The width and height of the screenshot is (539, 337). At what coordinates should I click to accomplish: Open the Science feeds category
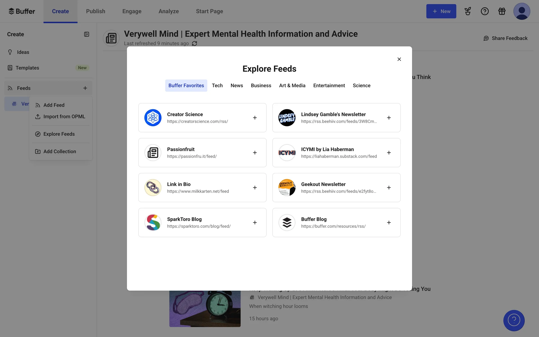pos(361,86)
